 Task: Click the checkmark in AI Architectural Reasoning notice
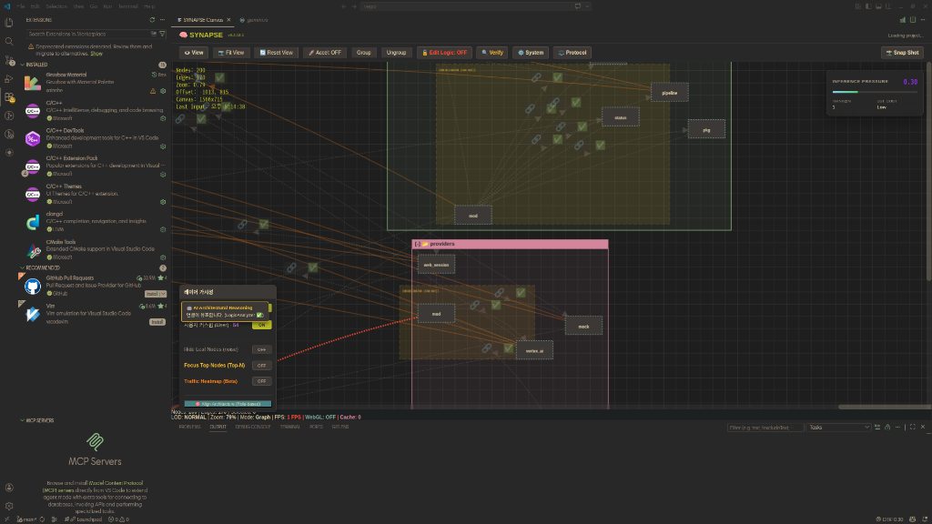pos(259,315)
